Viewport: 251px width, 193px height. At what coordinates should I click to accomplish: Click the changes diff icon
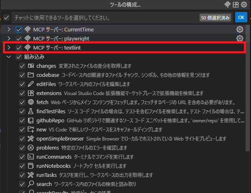31,66
